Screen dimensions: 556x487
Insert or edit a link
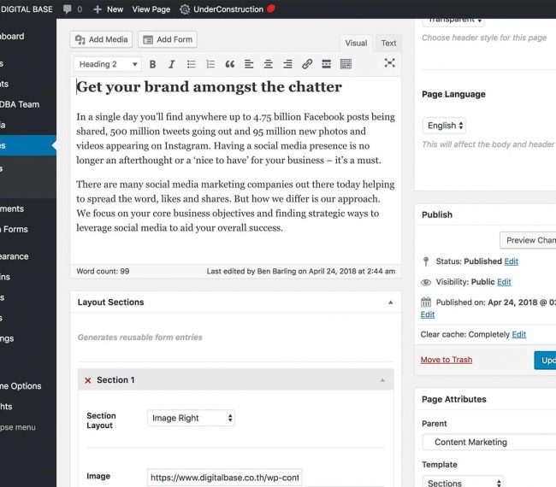(307, 64)
